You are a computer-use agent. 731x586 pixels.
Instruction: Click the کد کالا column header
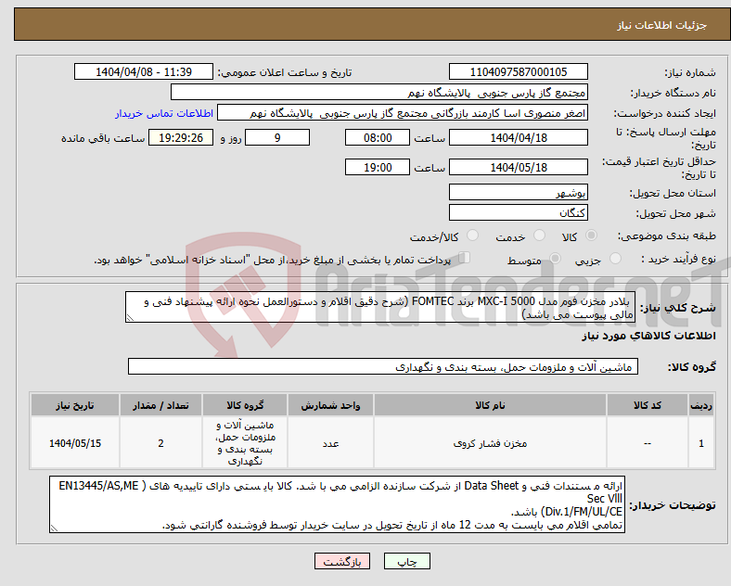(x=648, y=405)
